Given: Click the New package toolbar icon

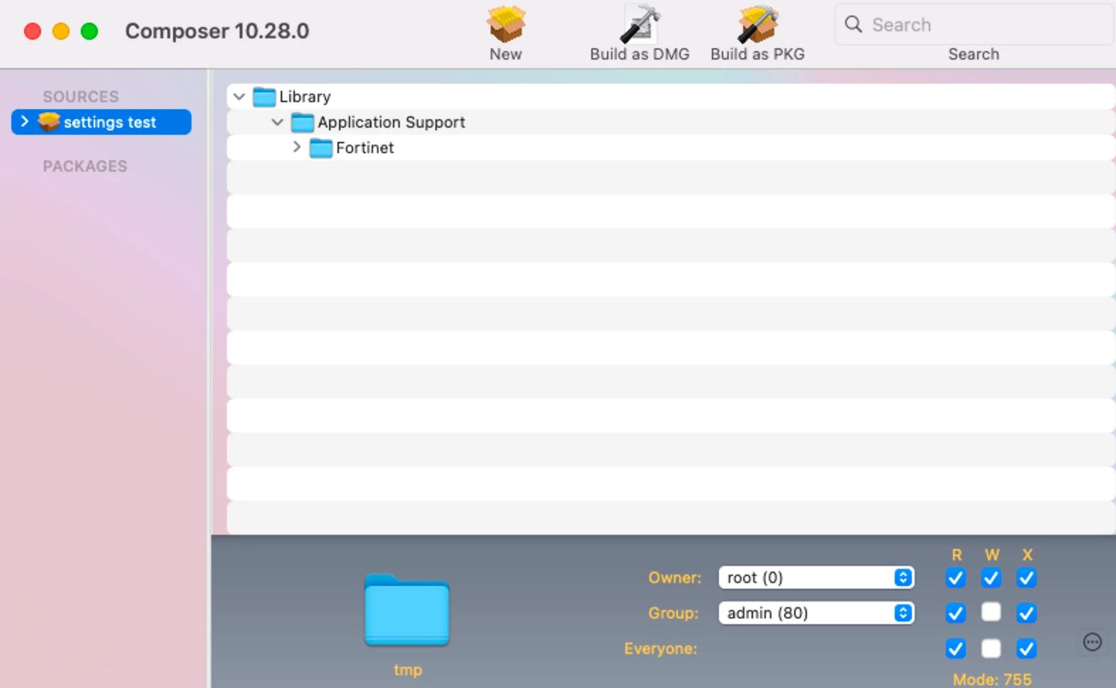Looking at the screenshot, I should (x=506, y=25).
